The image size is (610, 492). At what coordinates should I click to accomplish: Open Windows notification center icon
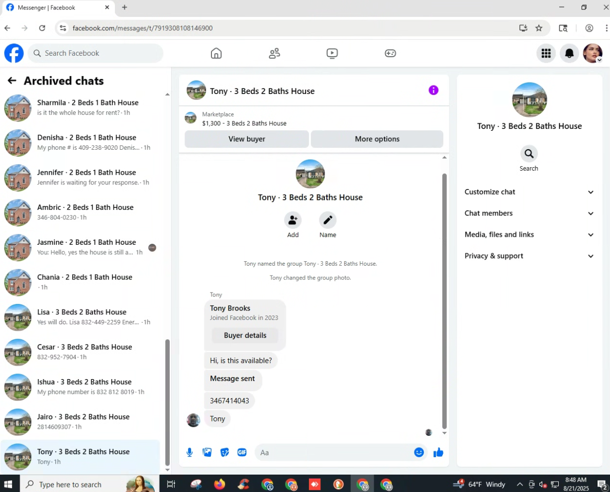click(602, 484)
